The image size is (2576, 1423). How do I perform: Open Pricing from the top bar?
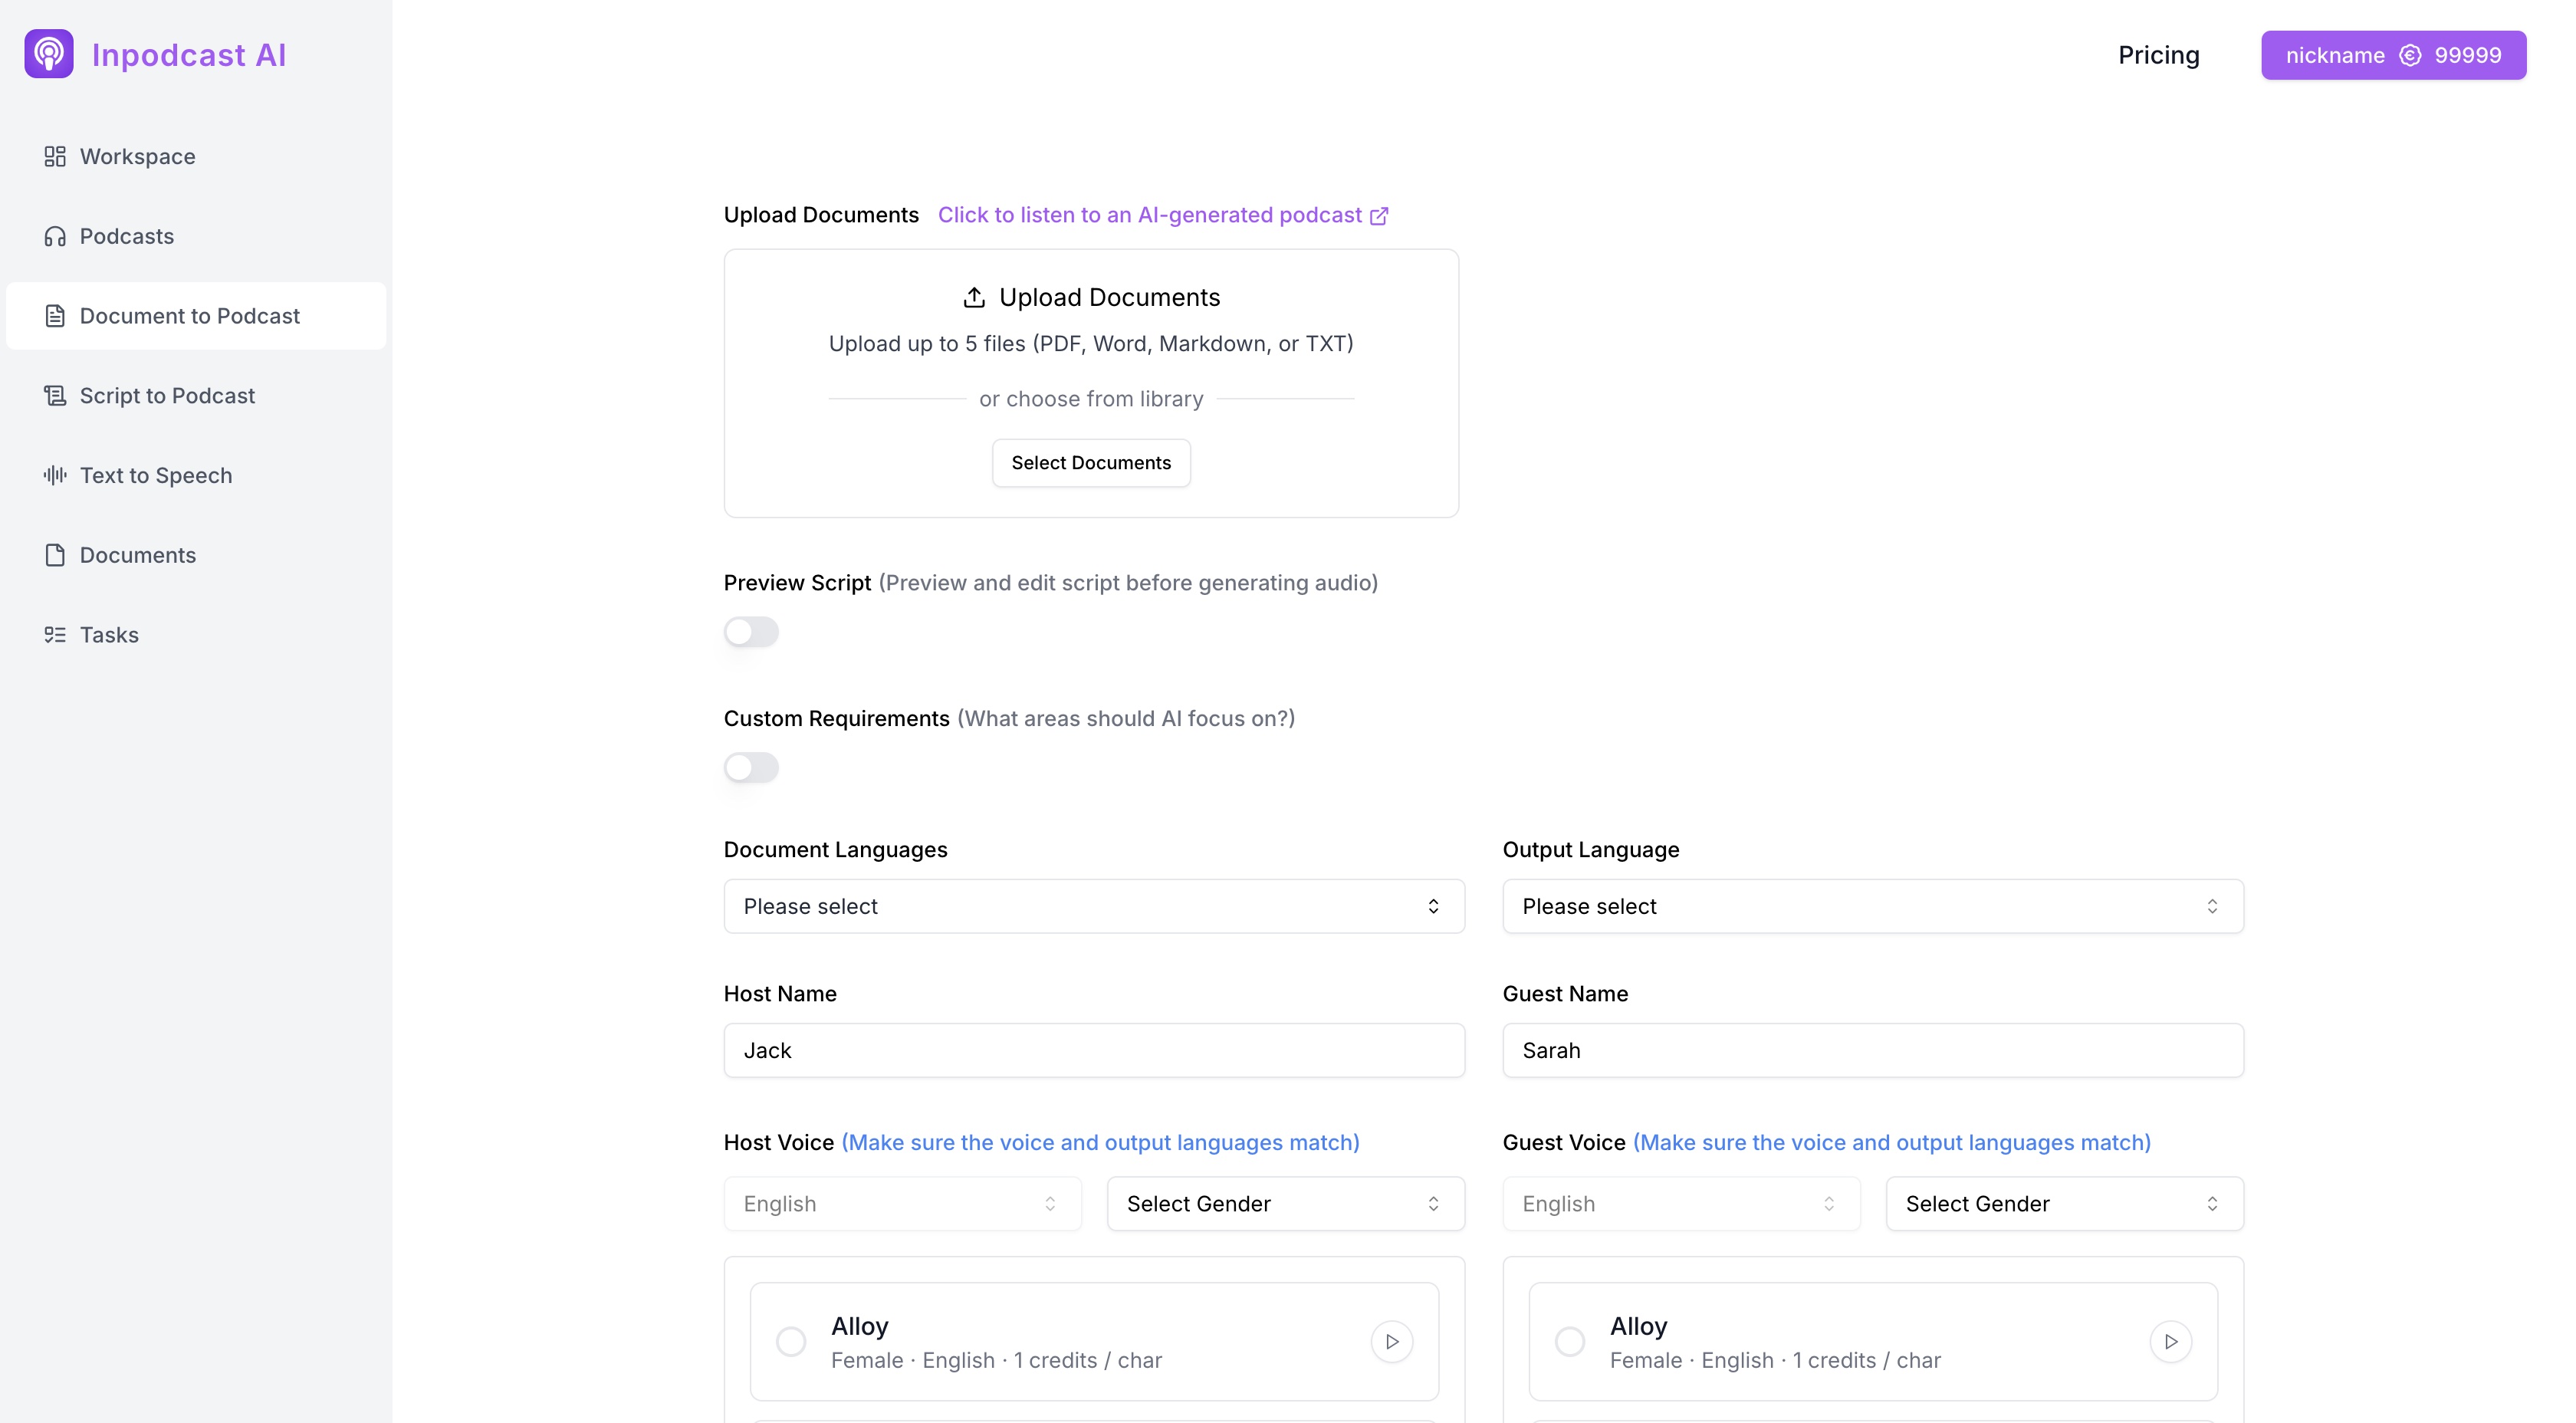pos(2158,55)
